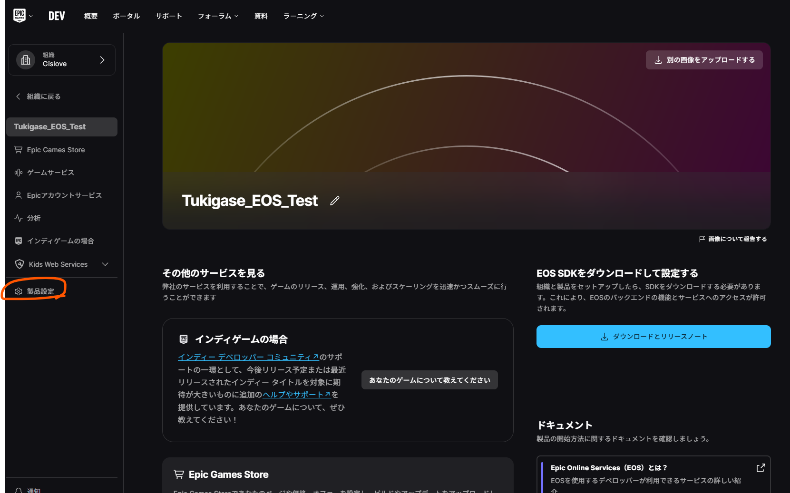Click the ドキュメント heading

pos(565,425)
